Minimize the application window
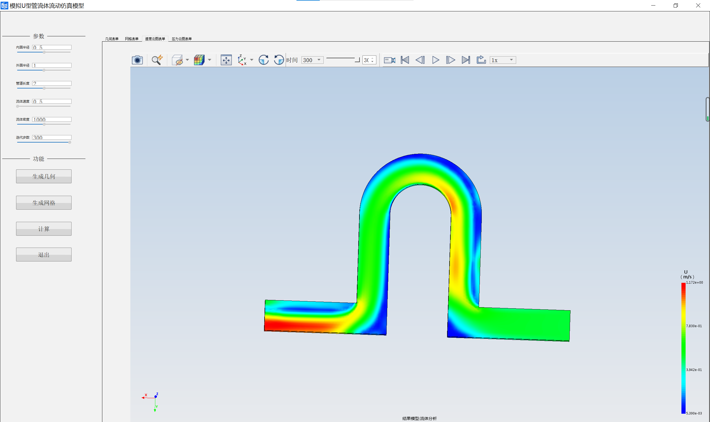 (x=653, y=5)
